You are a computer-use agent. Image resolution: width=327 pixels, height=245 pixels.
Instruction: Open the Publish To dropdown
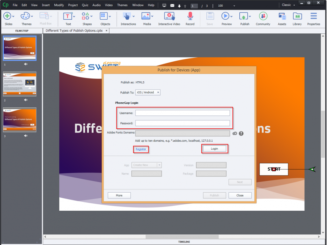(x=148, y=92)
